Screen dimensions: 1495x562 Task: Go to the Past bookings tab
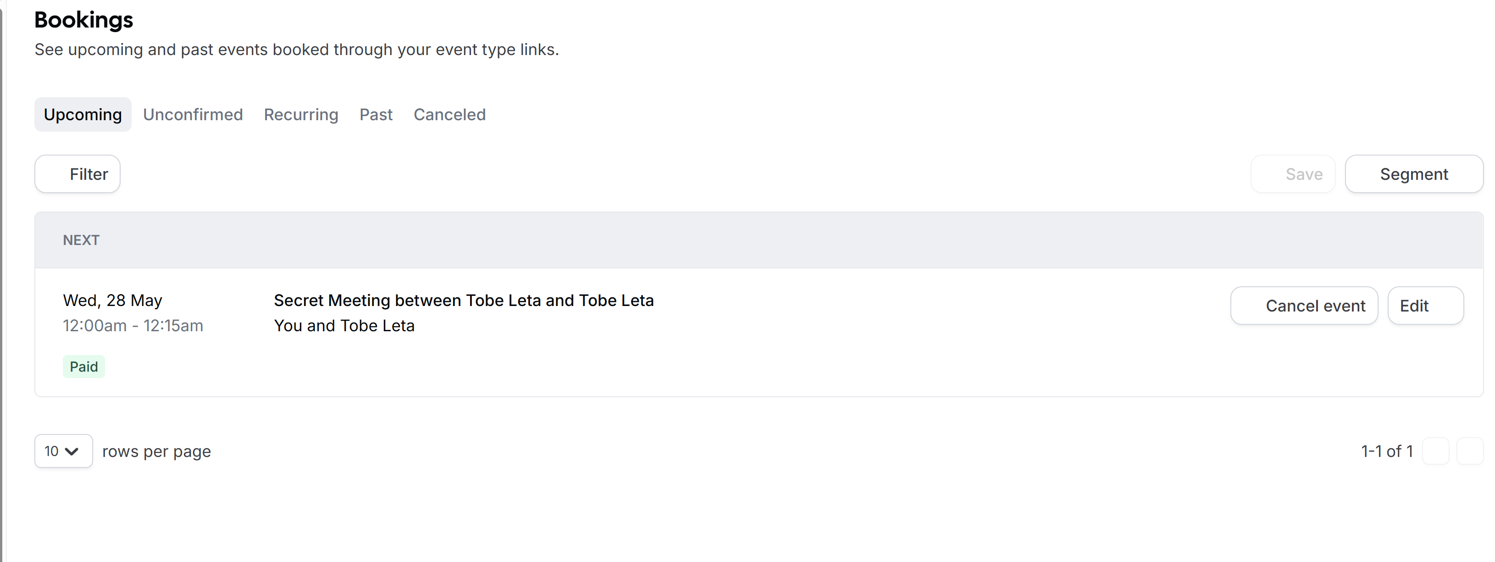376,114
